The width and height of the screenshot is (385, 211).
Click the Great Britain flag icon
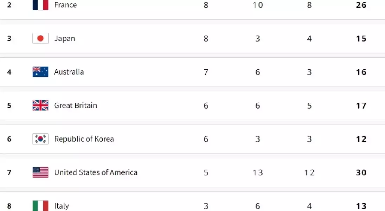pyautogui.click(x=40, y=105)
